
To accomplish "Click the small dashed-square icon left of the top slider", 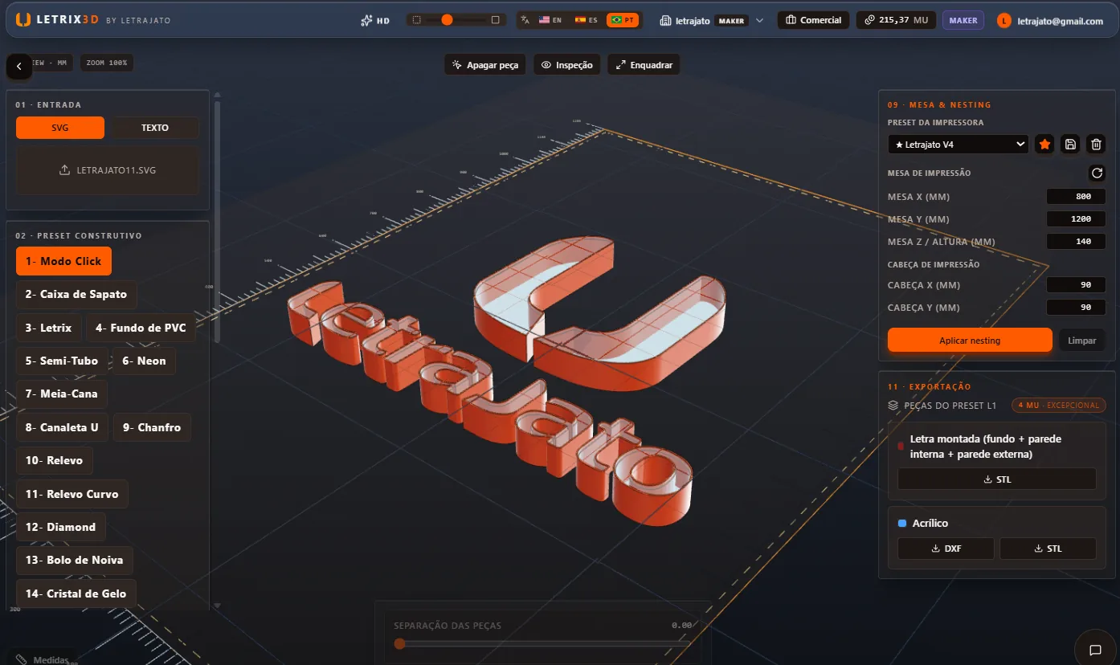I will pos(415,19).
